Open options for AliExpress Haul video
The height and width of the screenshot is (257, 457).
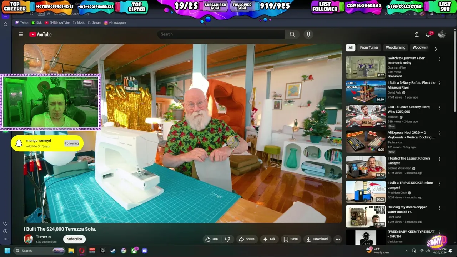(x=440, y=133)
